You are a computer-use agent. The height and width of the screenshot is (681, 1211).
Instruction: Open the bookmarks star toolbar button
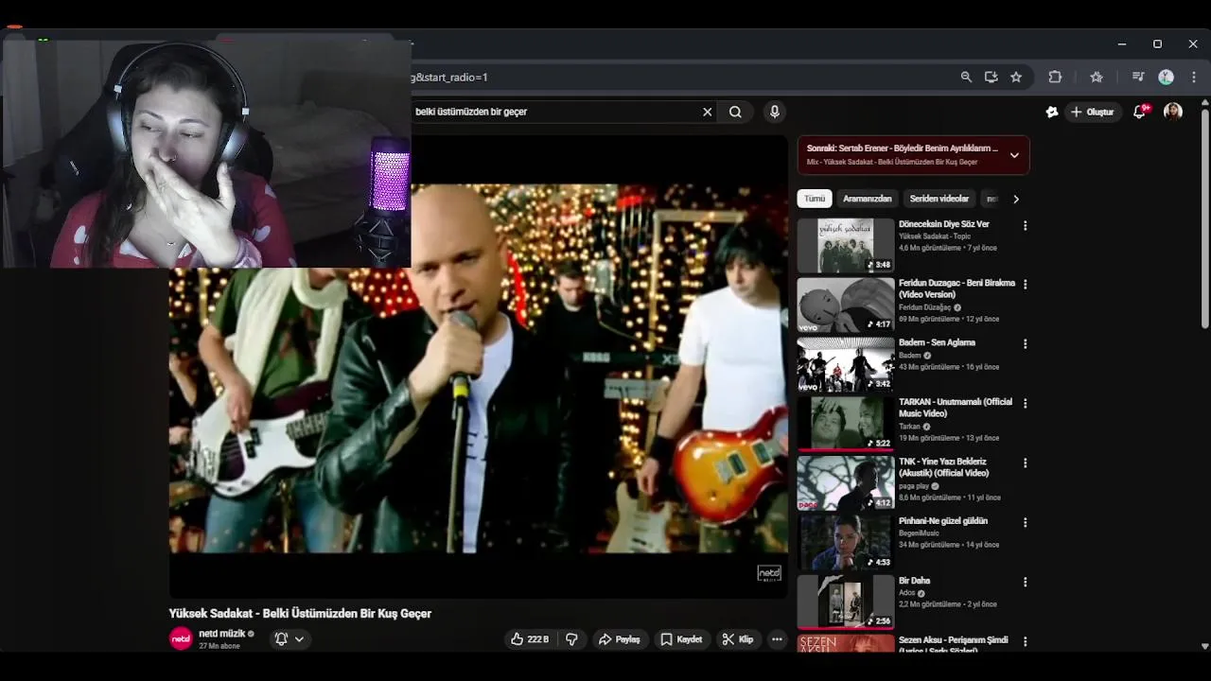tap(1097, 78)
